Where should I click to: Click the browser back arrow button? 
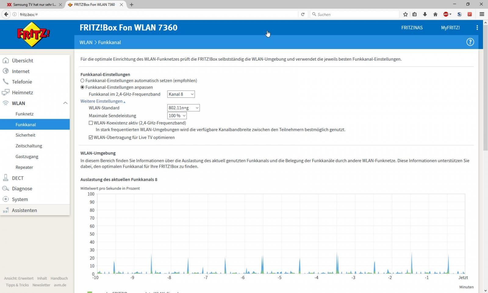6,14
